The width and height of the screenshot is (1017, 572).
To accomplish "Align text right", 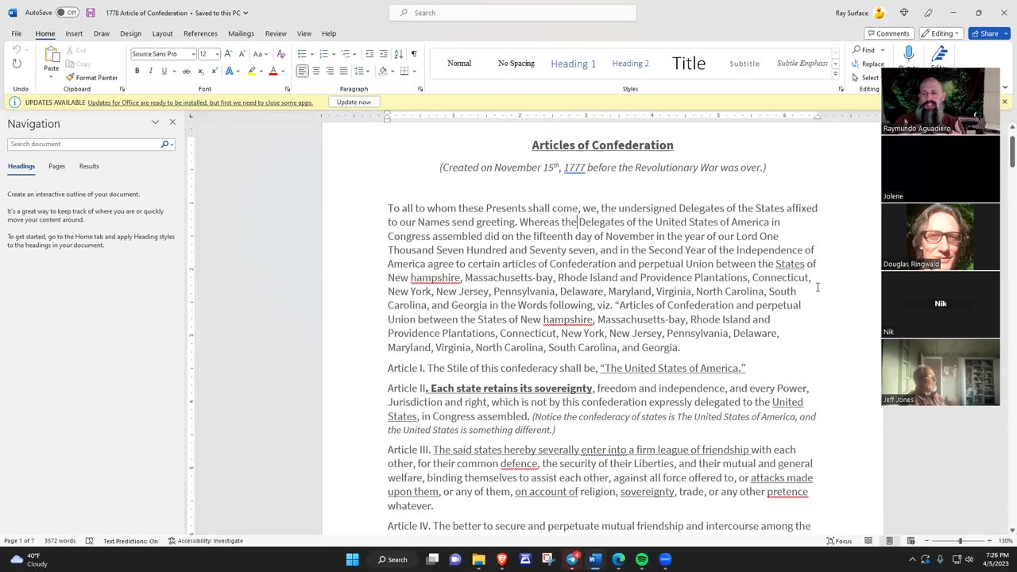I will click(x=330, y=71).
